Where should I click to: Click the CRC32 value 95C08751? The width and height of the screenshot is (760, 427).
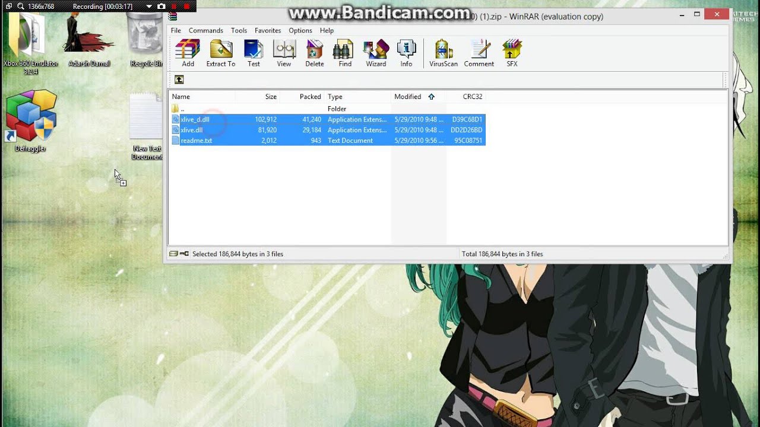coord(468,141)
